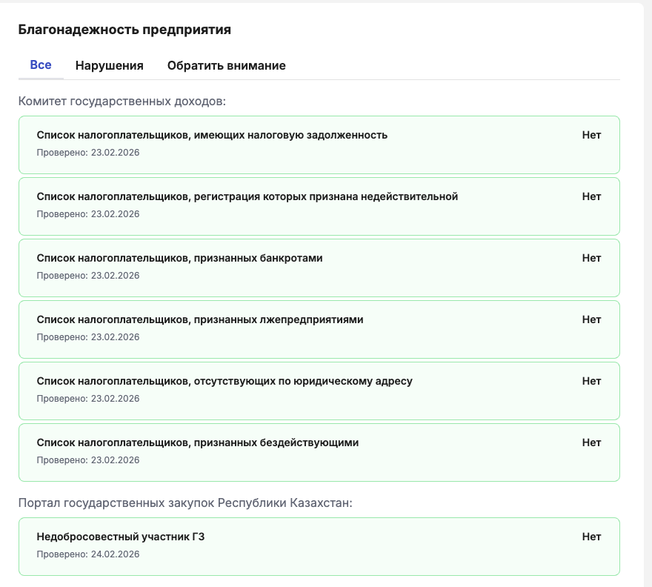Click «Нет» status on «Недобросовестный участник ГЗ»
This screenshot has height=587, width=652.
591,537
